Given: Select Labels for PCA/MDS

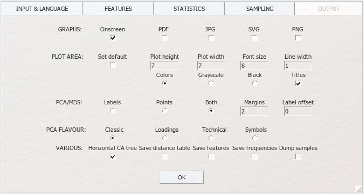Looking at the screenshot, I should coord(113,111).
